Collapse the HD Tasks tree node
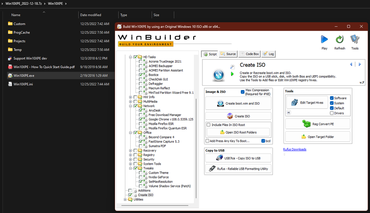370x213 pixels. coord(130,57)
